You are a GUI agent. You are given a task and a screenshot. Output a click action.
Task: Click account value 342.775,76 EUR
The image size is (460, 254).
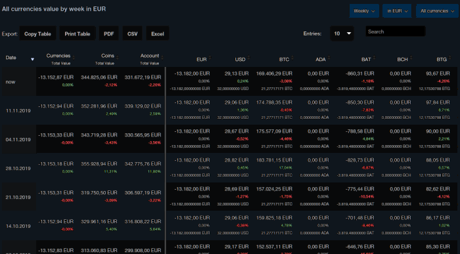pyautogui.click(x=143, y=164)
